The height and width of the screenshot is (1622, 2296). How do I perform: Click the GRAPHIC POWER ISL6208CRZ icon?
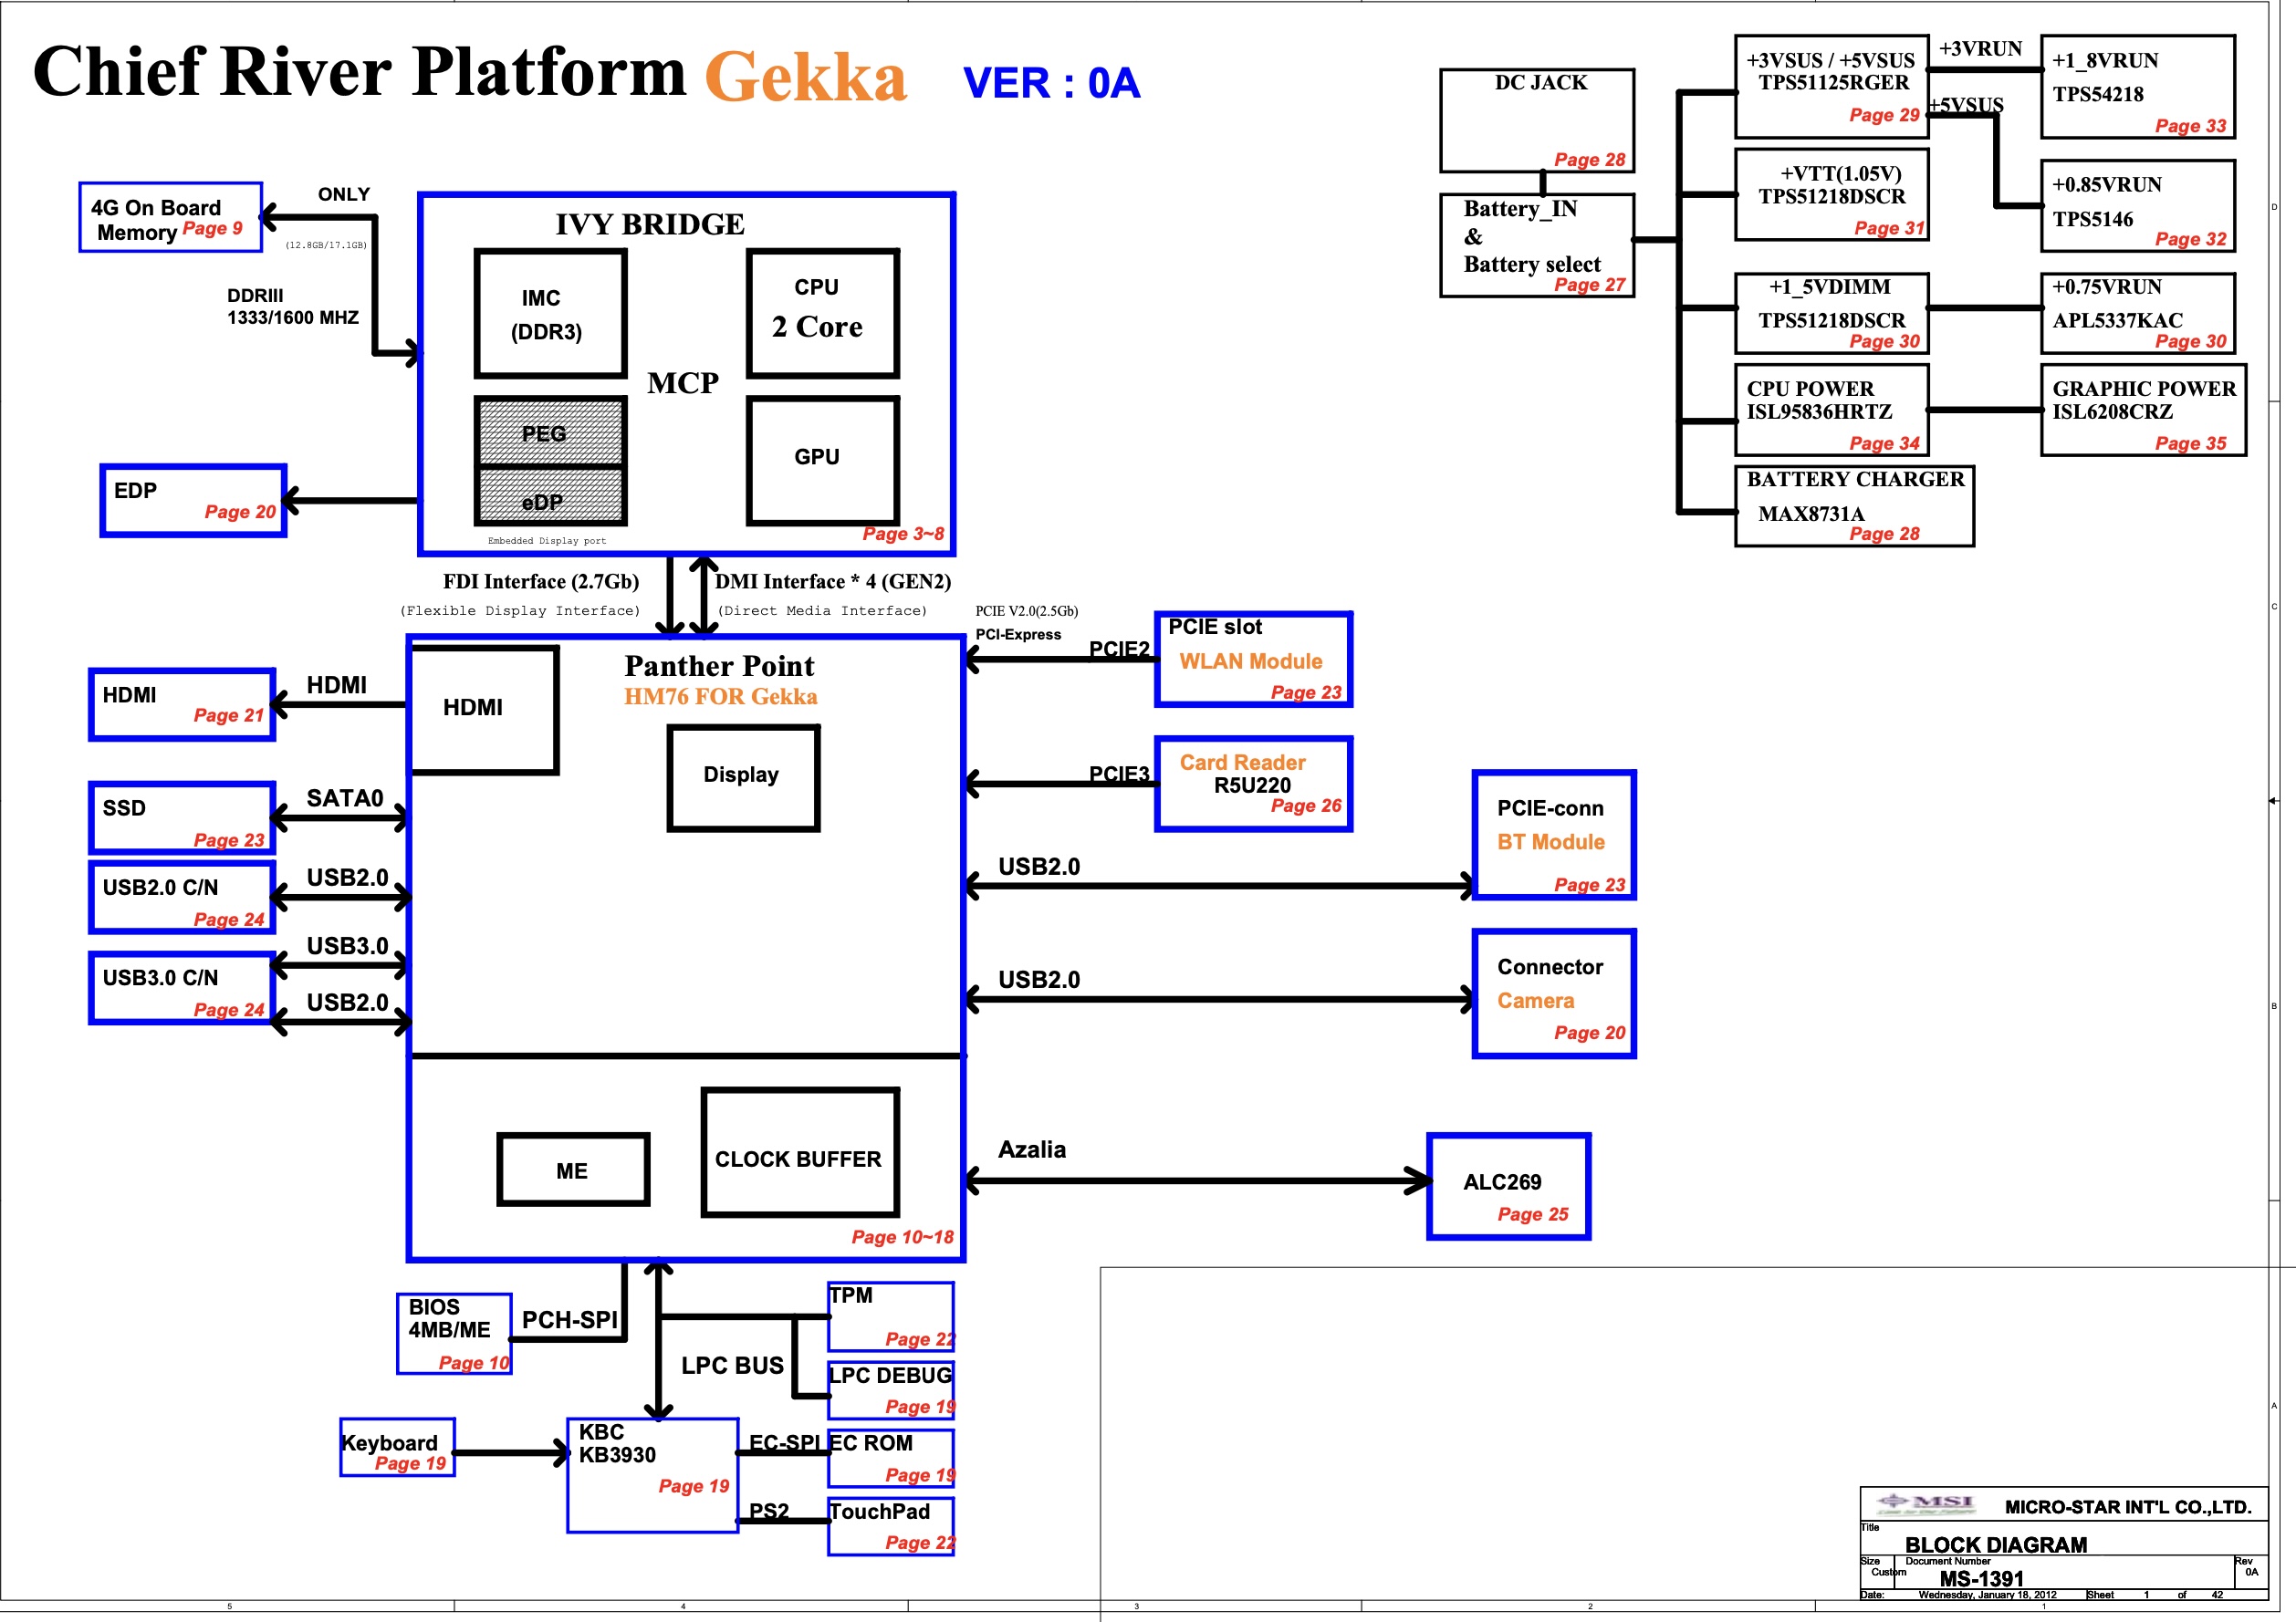click(2124, 411)
